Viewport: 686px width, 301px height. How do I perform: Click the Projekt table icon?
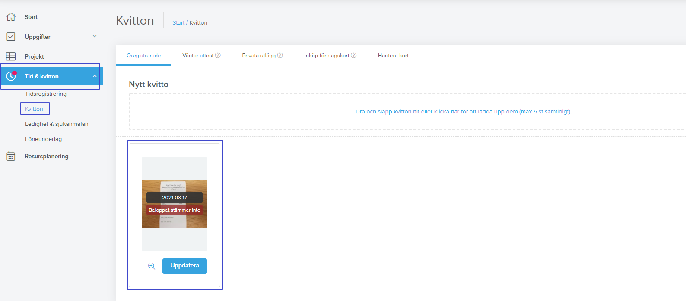(11, 56)
